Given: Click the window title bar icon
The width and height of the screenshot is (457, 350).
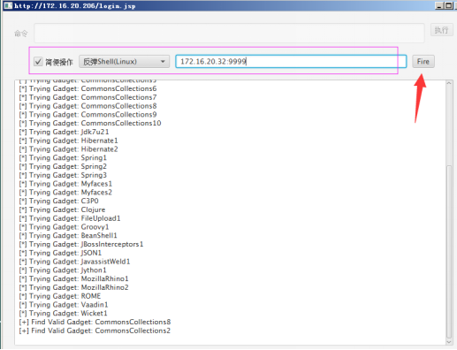Looking at the screenshot, I should (8, 5).
